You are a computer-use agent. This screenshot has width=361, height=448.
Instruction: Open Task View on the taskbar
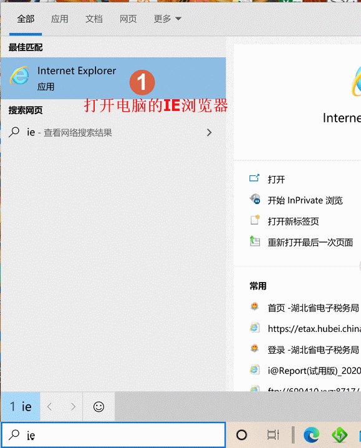coord(273,435)
